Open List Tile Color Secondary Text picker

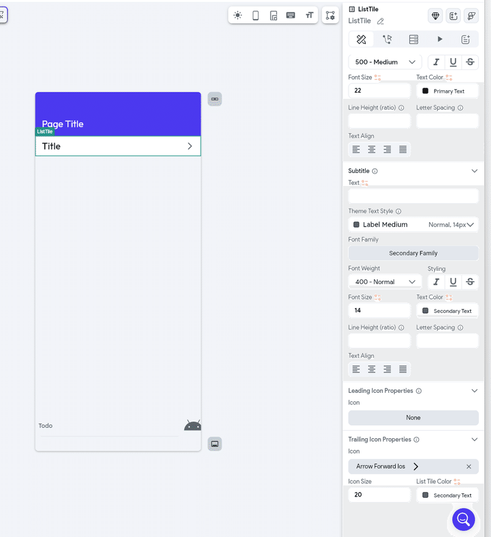[x=447, y=495]
